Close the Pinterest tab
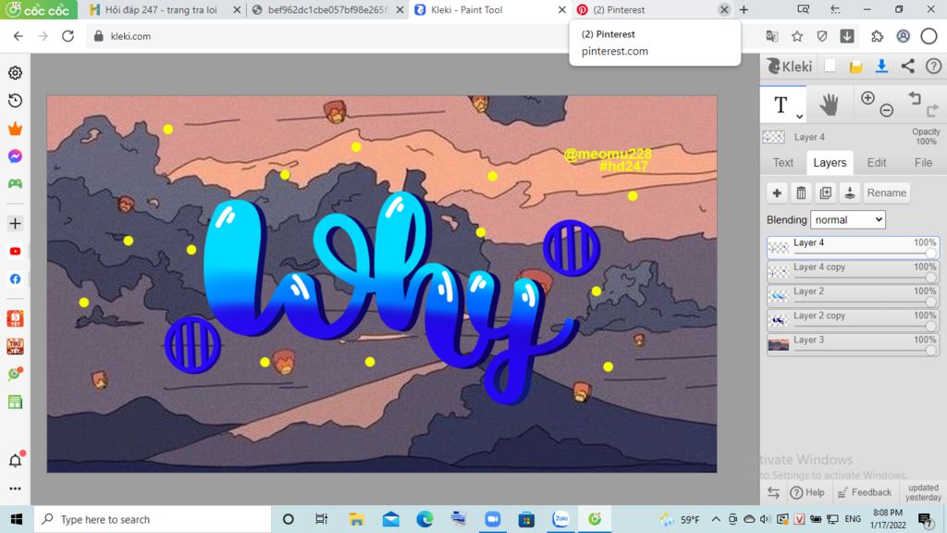This screenshot has width=947, height=533. point(724,9)
